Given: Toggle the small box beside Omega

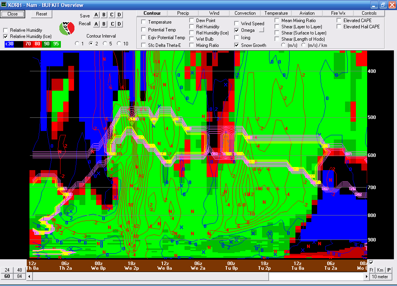Looking at the screenshot, I should [x=262, y=30].
